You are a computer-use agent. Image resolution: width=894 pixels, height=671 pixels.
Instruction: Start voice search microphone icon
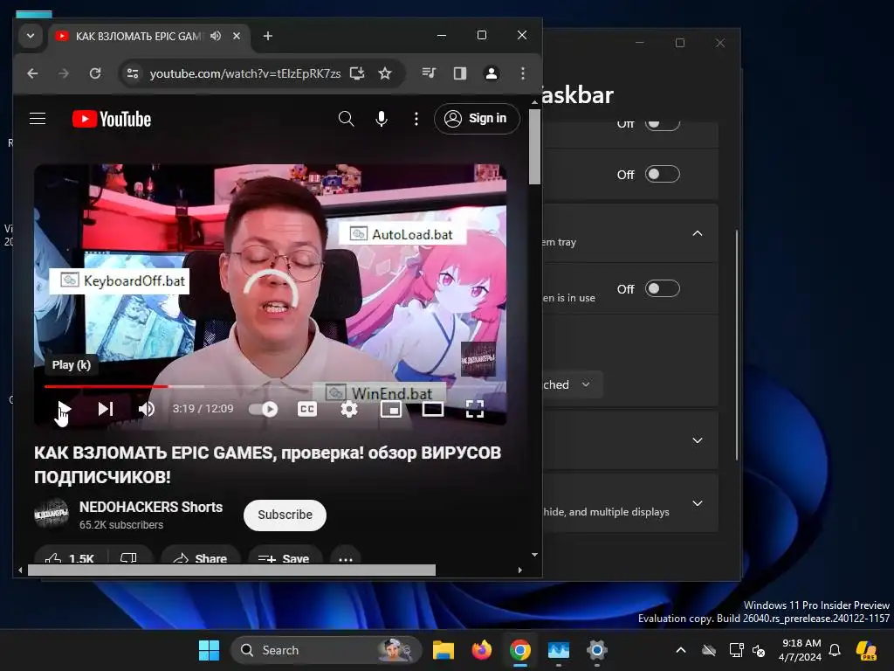tap(382, 119)
